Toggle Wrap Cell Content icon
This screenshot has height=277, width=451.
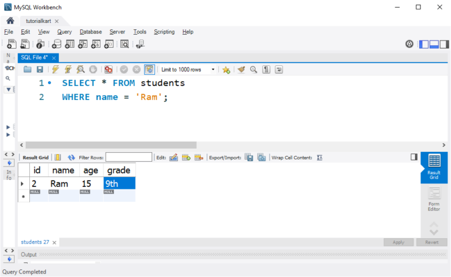(x=319, y=158)
